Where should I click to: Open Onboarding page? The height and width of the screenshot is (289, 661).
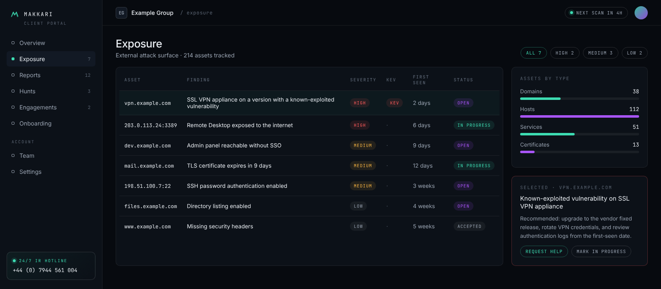51,123
